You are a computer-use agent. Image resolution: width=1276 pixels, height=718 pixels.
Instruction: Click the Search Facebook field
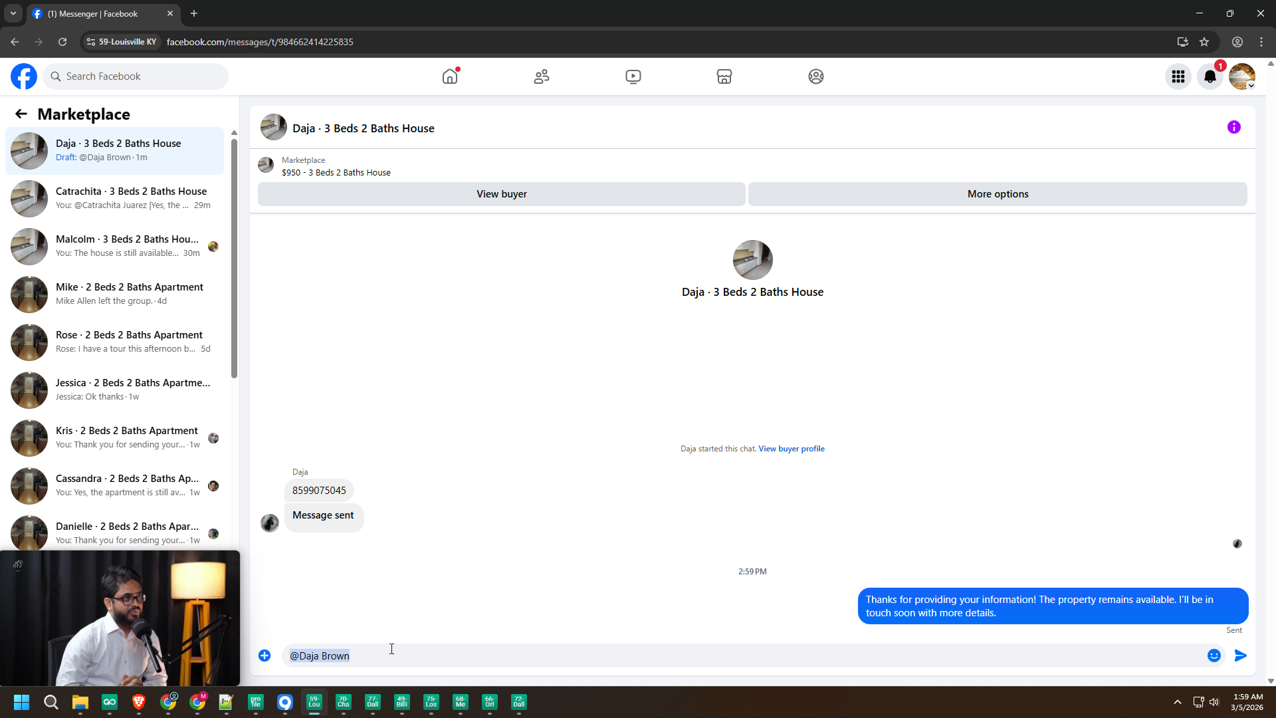point(136,76)
